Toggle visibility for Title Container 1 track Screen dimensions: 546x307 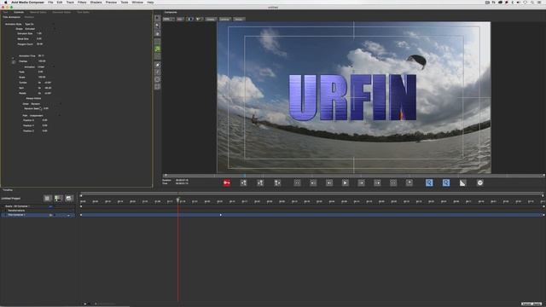(x=50, y=215)
